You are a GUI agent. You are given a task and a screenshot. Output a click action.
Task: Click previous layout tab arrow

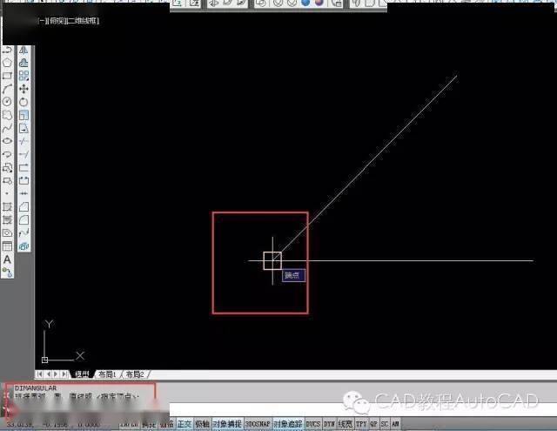[x=49, y=374]
